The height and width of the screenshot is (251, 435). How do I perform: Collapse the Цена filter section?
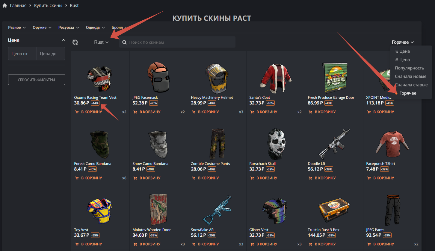tap(63, 40)
